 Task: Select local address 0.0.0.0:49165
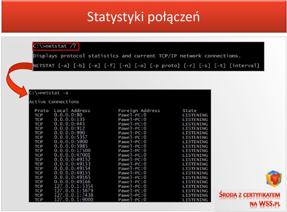coord(72,177)
